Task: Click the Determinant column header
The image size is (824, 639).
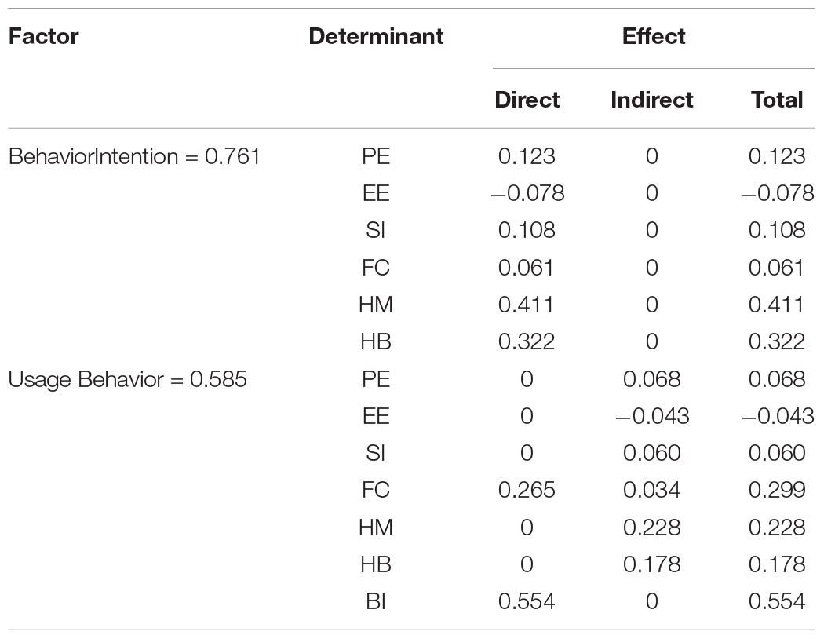Action: 376,36
